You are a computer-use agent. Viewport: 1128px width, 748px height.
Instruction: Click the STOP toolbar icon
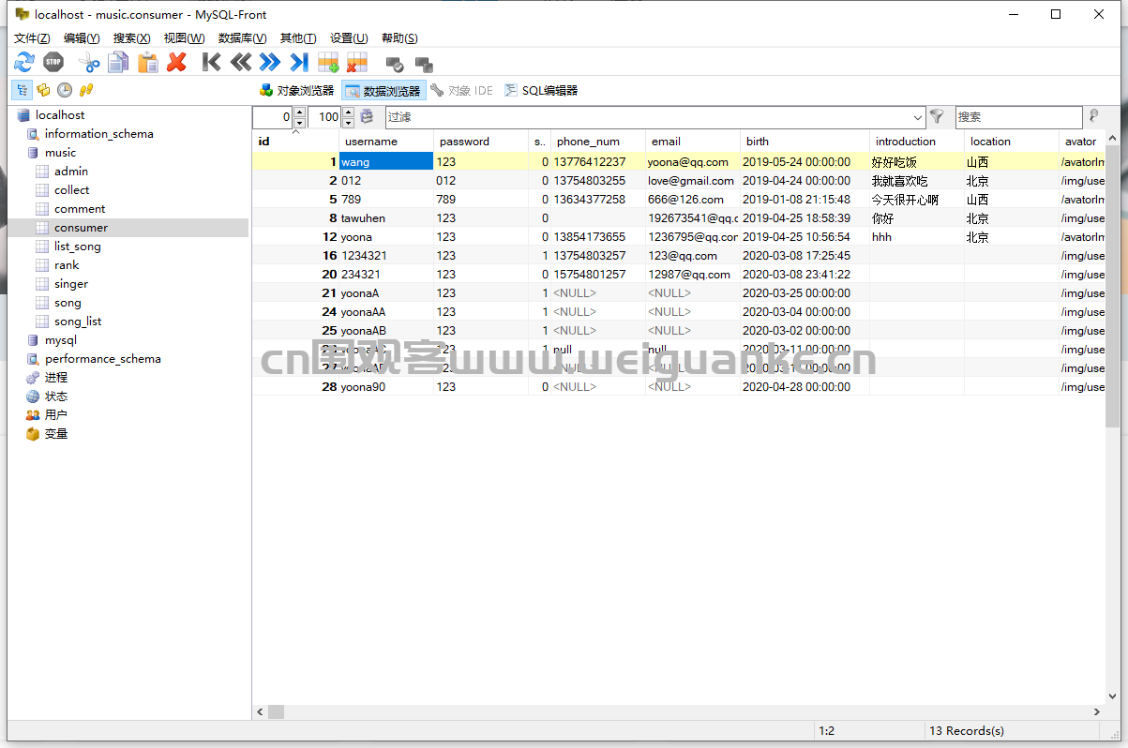(x=53, y=63)
